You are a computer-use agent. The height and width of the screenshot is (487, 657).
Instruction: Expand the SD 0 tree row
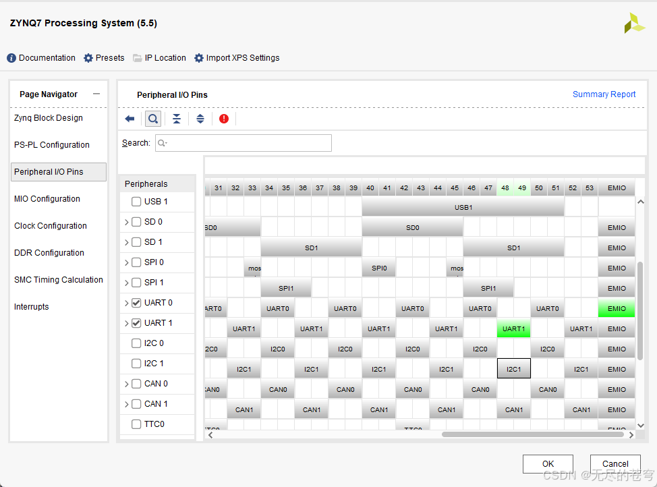pyautogui.click(x=127, y=222)
